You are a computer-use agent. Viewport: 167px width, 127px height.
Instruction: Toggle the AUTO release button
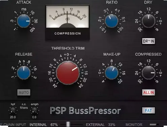pyautogui.click(x=24, y=92)
